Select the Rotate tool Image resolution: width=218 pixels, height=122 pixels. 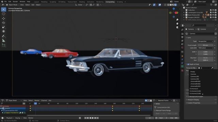[4, 23]
